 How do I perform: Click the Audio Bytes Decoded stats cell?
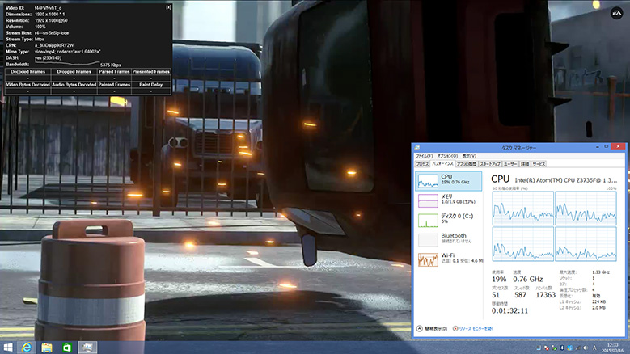coord(74,85)
